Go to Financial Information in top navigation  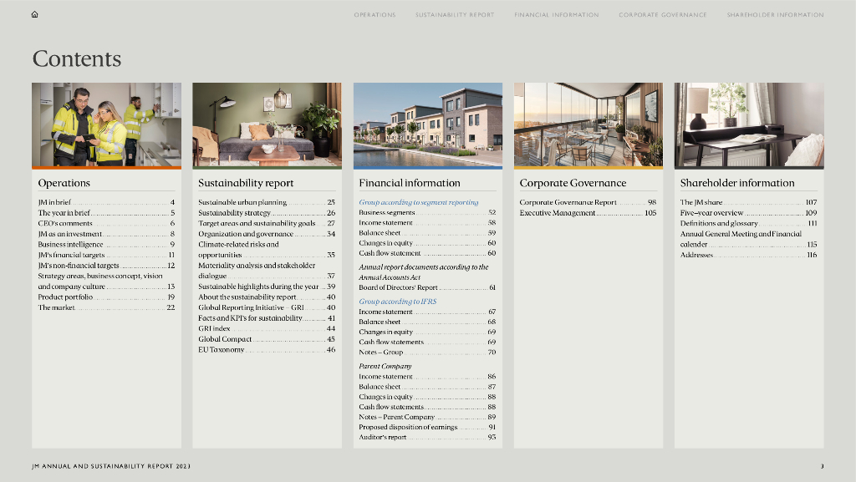point(556,15)
